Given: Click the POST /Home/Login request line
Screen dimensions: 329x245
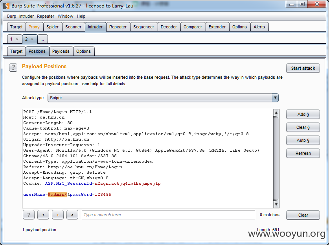Looking at the screenshot, I should pos(57,112).
